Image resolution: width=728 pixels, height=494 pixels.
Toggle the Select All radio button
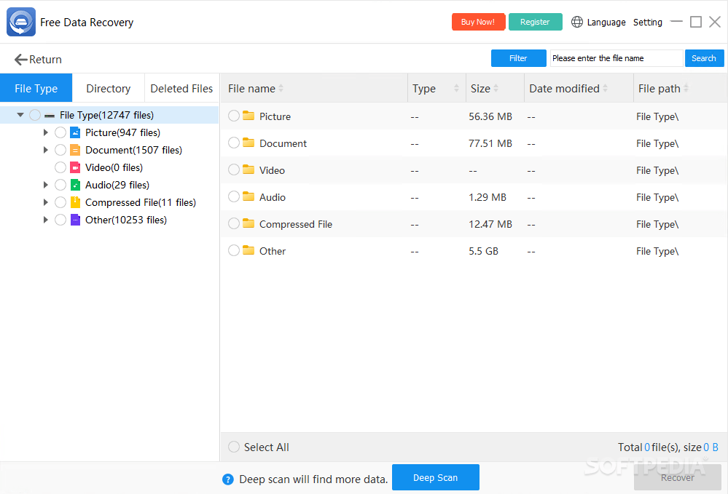234,447
